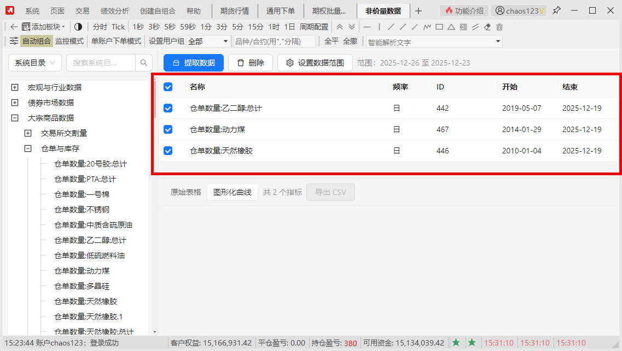The height and width of the screenshot is (351, 622).
Task: Pin the window with the pushpin icon
Action: [x=556, y=10]
